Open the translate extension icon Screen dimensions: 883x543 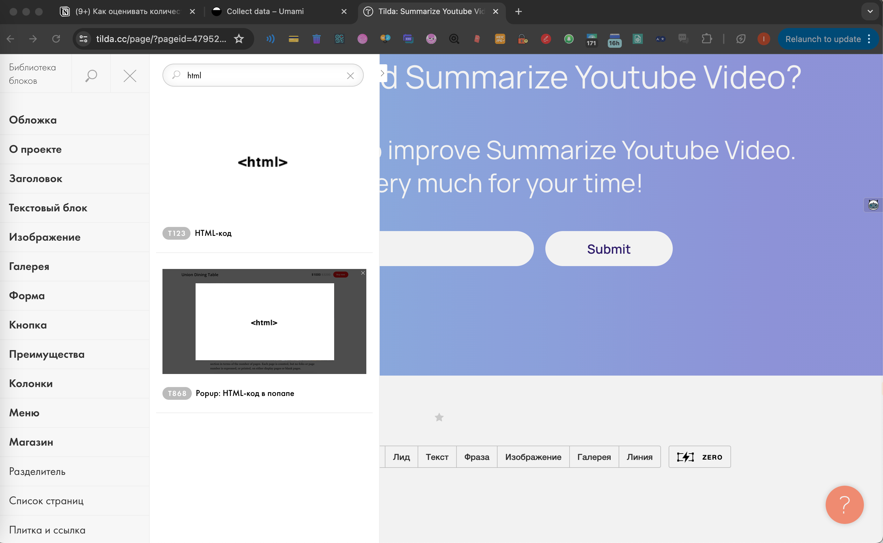[x=660, y=39]
